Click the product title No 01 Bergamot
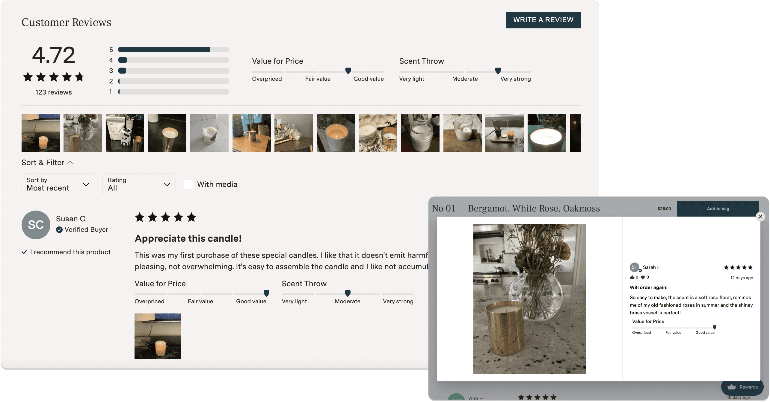 point(516,208)
